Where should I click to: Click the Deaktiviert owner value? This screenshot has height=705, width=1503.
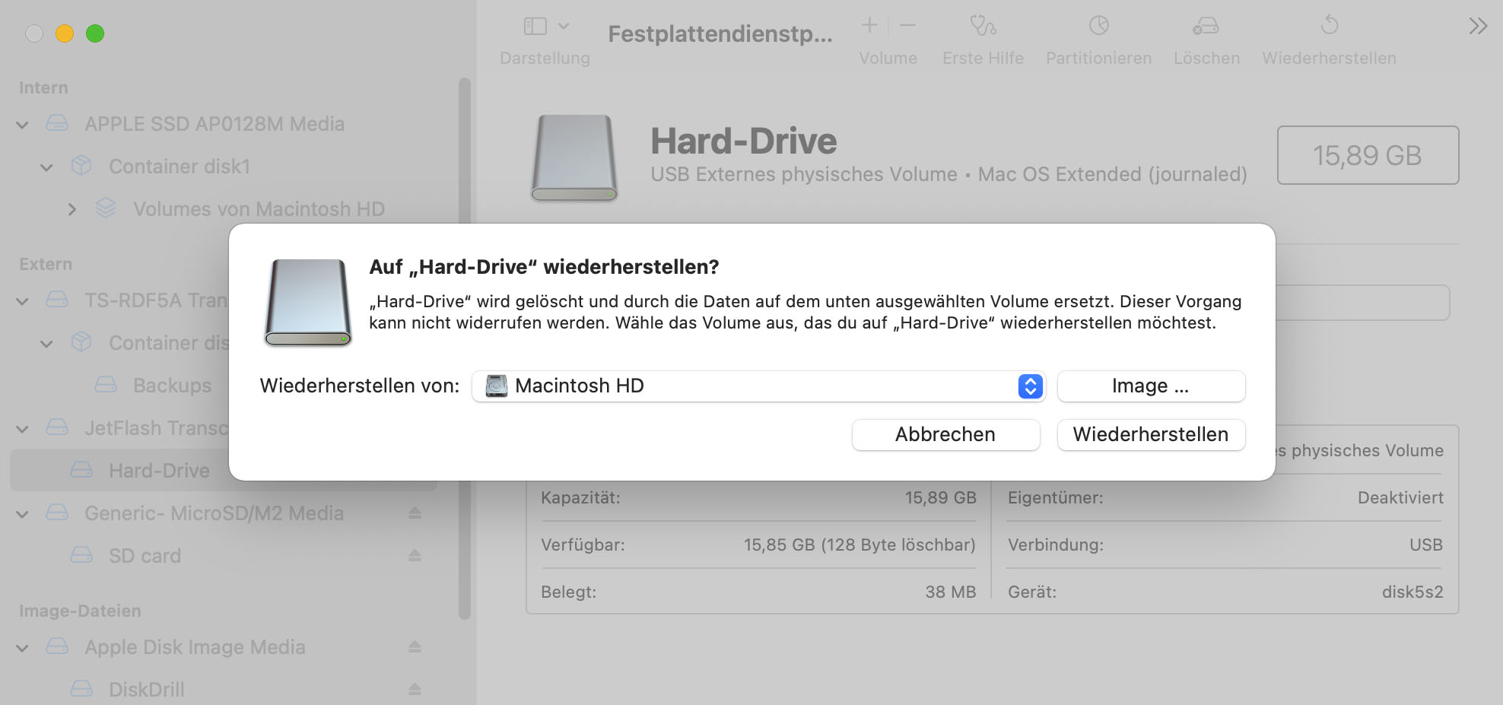click(x=1400, y=498)
